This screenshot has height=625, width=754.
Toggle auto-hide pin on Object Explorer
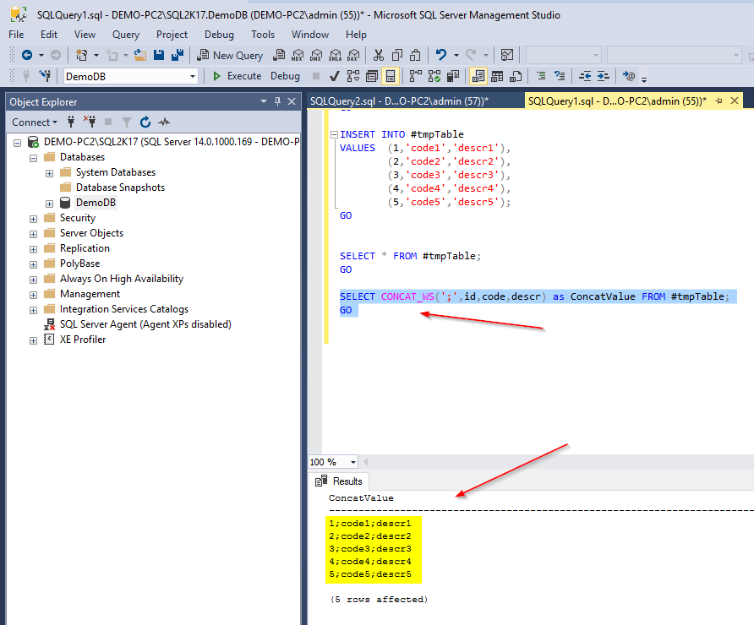coord(277,101)
